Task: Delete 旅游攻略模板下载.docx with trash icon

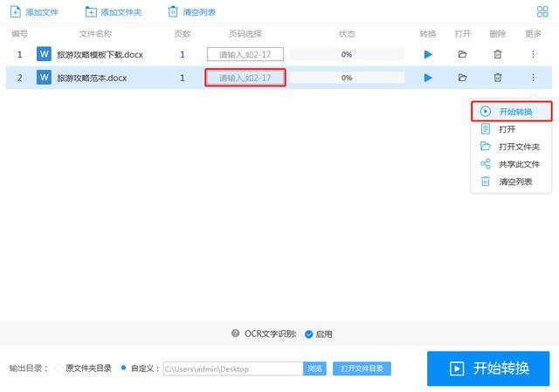Action: click(x=497, y=54)
